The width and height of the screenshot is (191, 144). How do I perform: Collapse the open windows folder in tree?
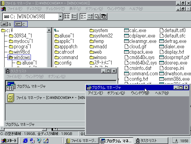tap(19, 57)
